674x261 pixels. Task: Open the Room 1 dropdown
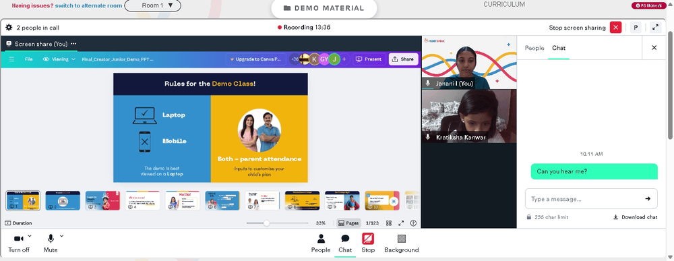tap(152, 5)
